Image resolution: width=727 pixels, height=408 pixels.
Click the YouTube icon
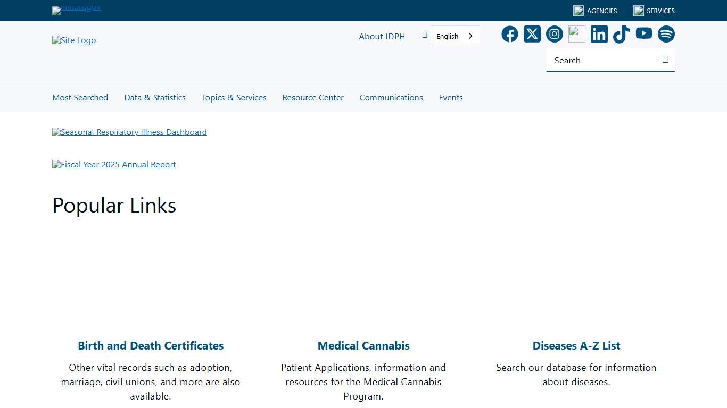click(643, 33)
